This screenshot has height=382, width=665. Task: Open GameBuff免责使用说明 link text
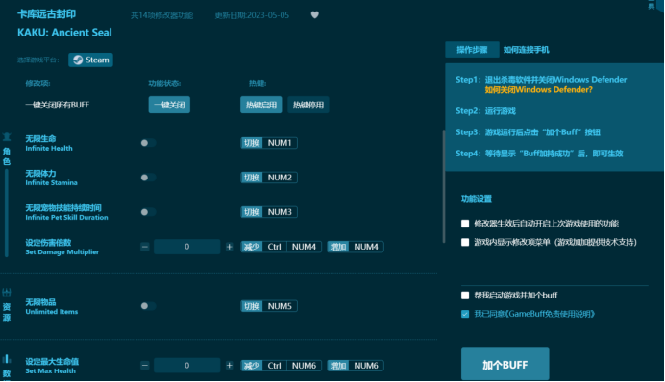point(550,314)
